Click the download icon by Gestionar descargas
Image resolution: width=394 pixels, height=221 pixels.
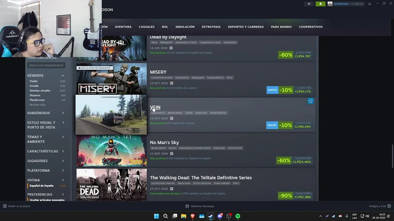point(187,206)
